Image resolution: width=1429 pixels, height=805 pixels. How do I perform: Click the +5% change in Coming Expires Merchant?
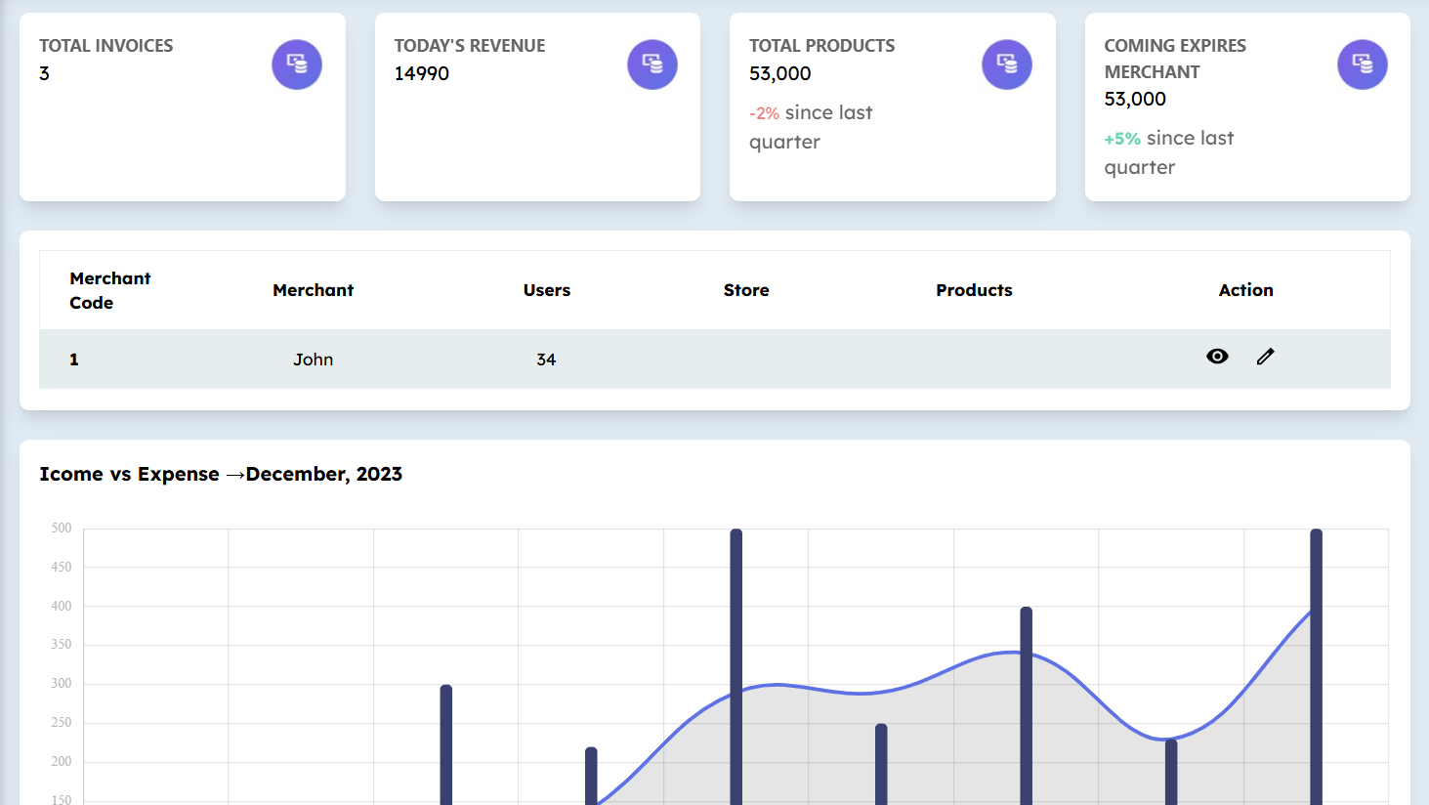[1122, 139]
